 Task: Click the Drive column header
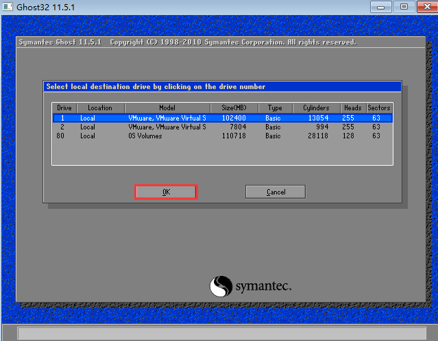tap(64, 108)
